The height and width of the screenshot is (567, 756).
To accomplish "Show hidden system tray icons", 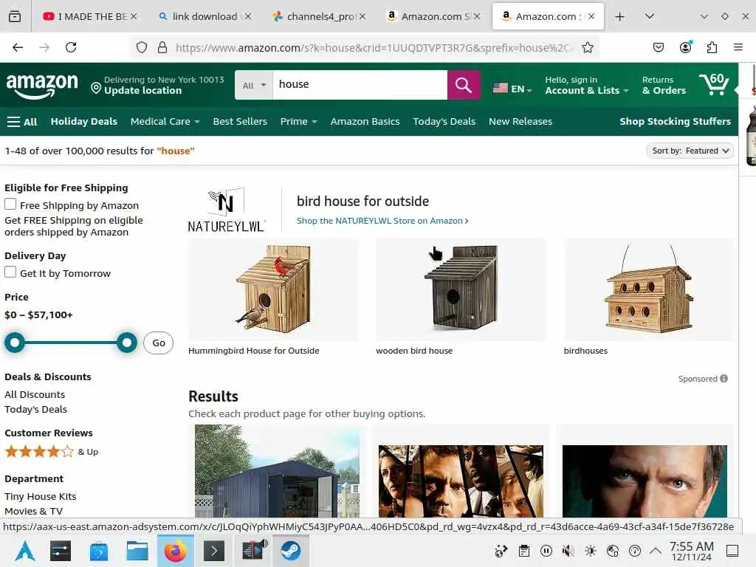I will (x=656, y=551).
